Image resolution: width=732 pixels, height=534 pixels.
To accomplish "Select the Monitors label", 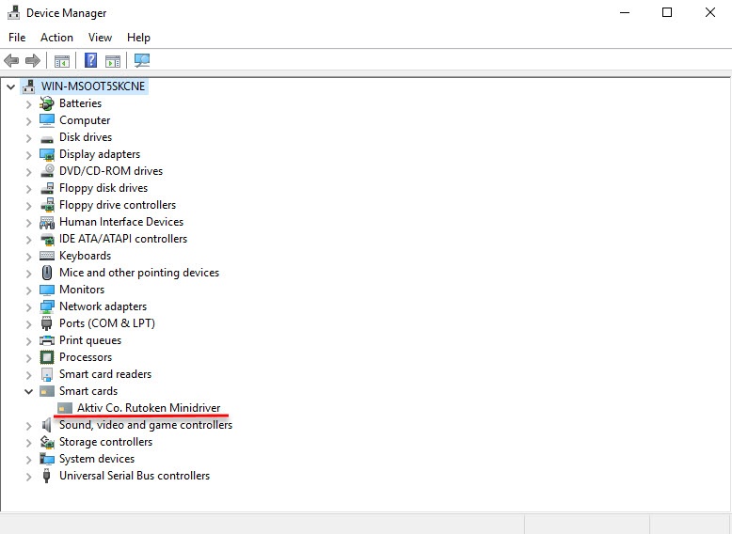I will tap(82, 290).
